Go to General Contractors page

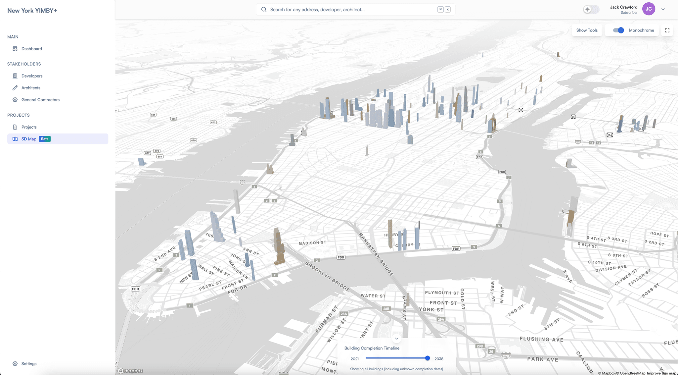pyautogui.click(x=40, y=100)
